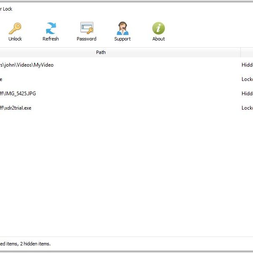Click the Password text label in toolbar
Viewport: 253px width, 253px height.
[86, 39]
